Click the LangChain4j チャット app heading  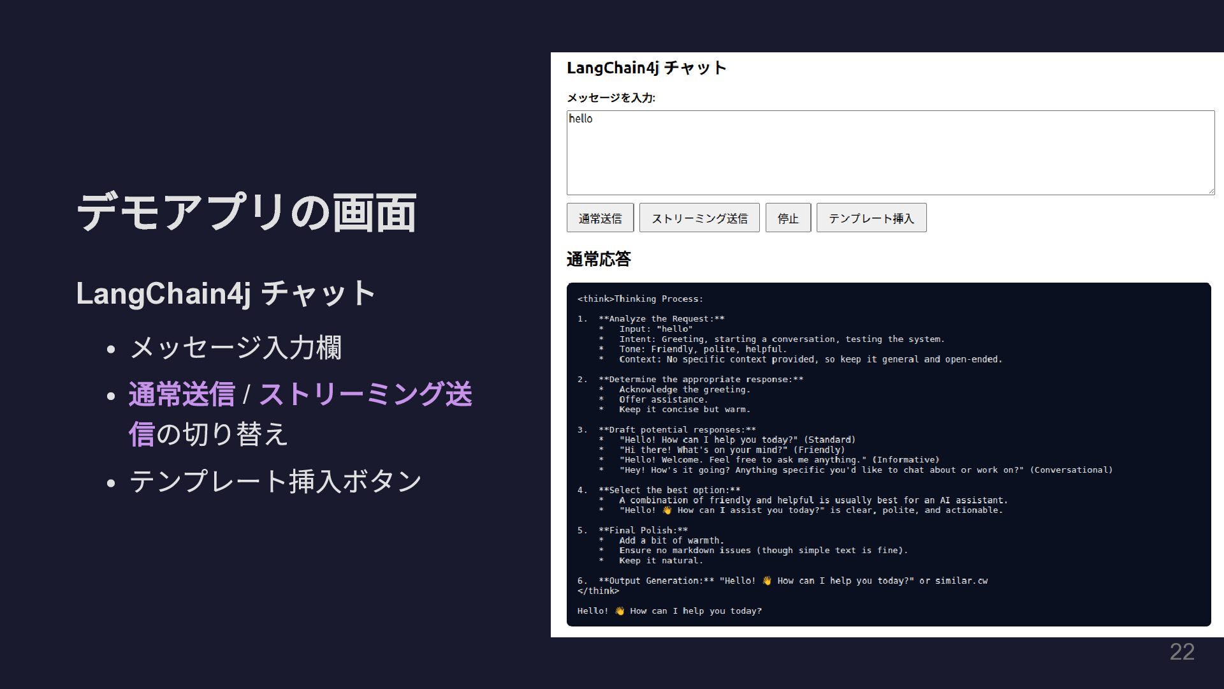click(x=646, y=68)
